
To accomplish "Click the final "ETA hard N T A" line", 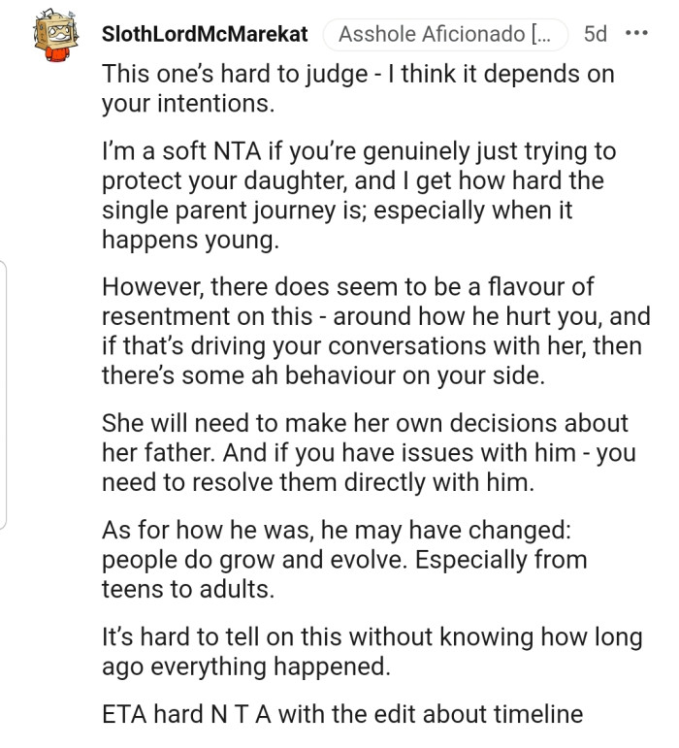I will tap(341, 715).
